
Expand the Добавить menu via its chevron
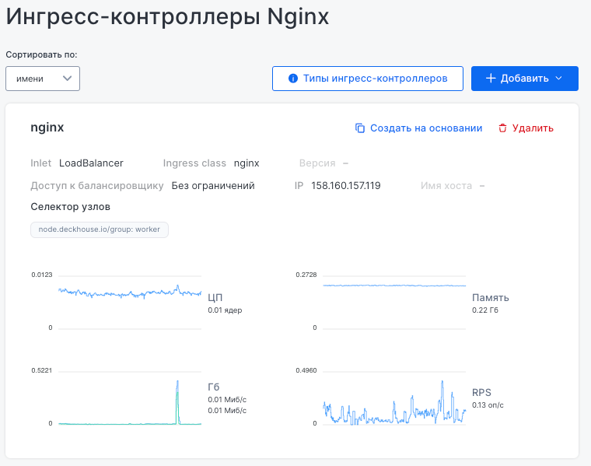click(x=558, y=79)
